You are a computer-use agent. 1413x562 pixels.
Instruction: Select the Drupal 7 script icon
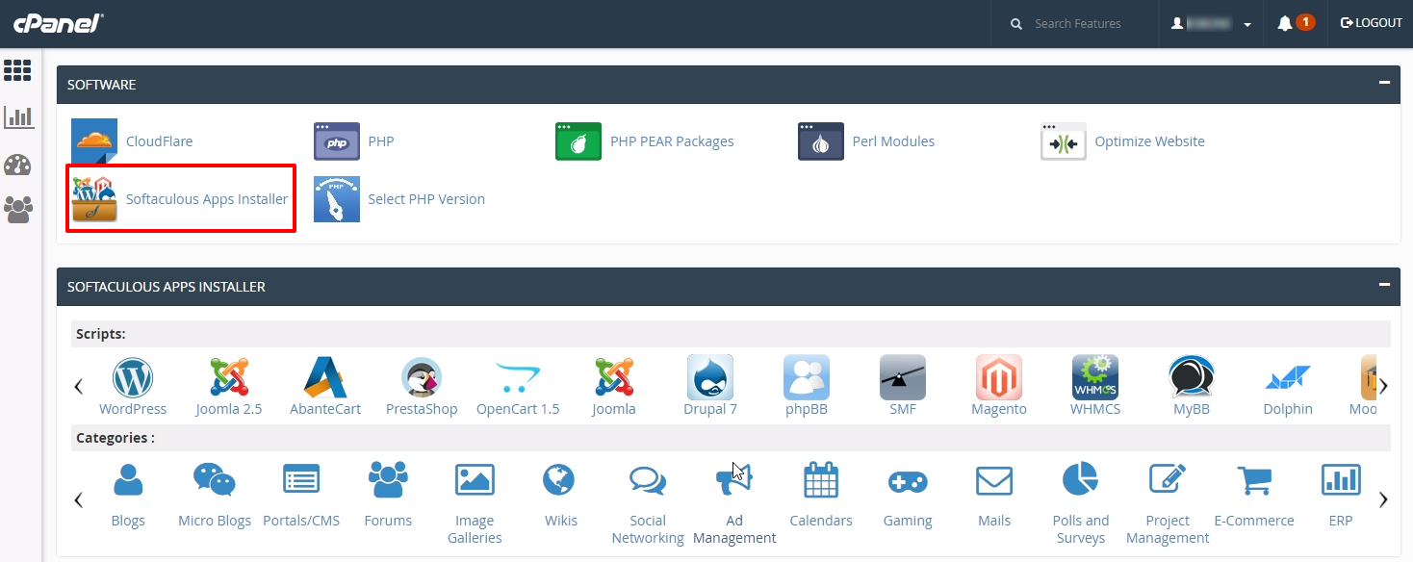[x=710, y=377]
